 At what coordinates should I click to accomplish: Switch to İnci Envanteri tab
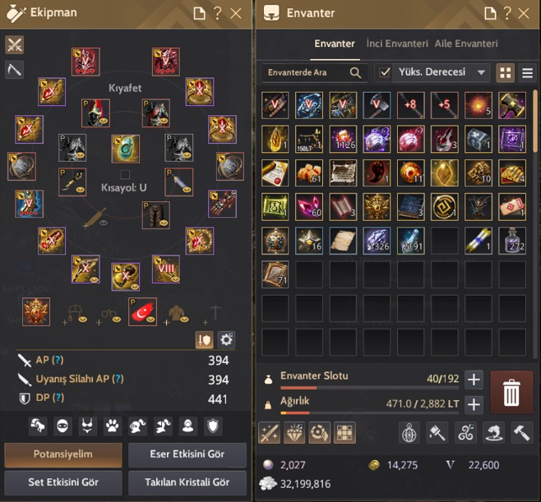(397, 44)
